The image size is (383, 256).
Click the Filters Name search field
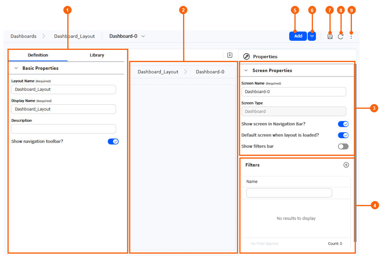click(x=289, y=193)
